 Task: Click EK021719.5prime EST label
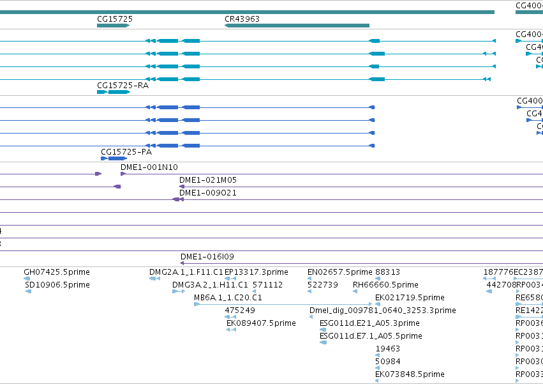click(410, 298)
